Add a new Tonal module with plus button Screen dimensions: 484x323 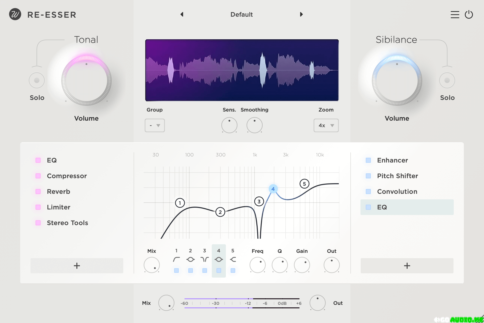pos(77,266)
